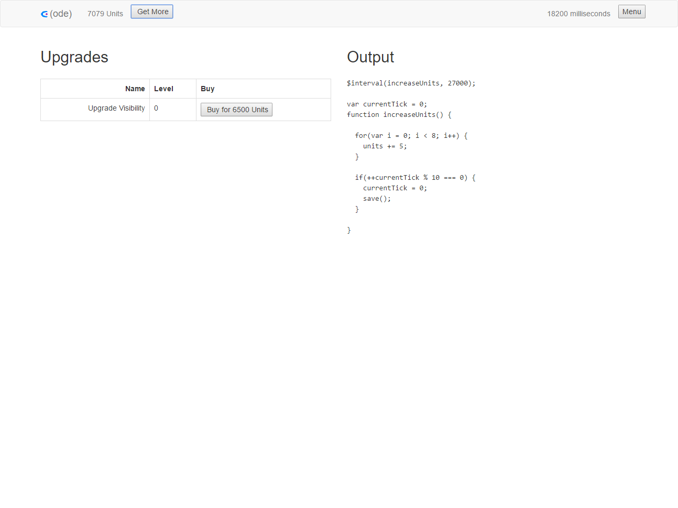Image resolution: width=678 pixels, height=508 pixels.
Task: Buy Upgrade Visibility for 6500 Units
Action: point(236,110)
